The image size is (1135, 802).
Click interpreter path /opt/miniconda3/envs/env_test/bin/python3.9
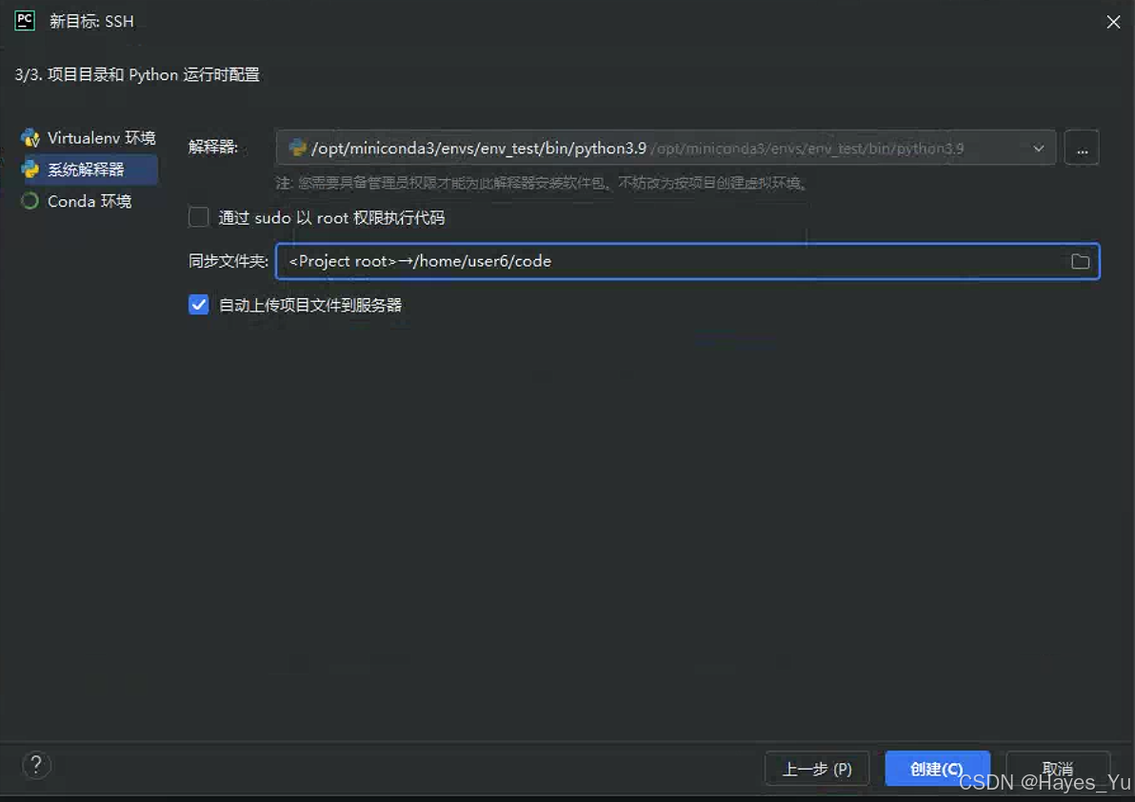pos(478,149)
